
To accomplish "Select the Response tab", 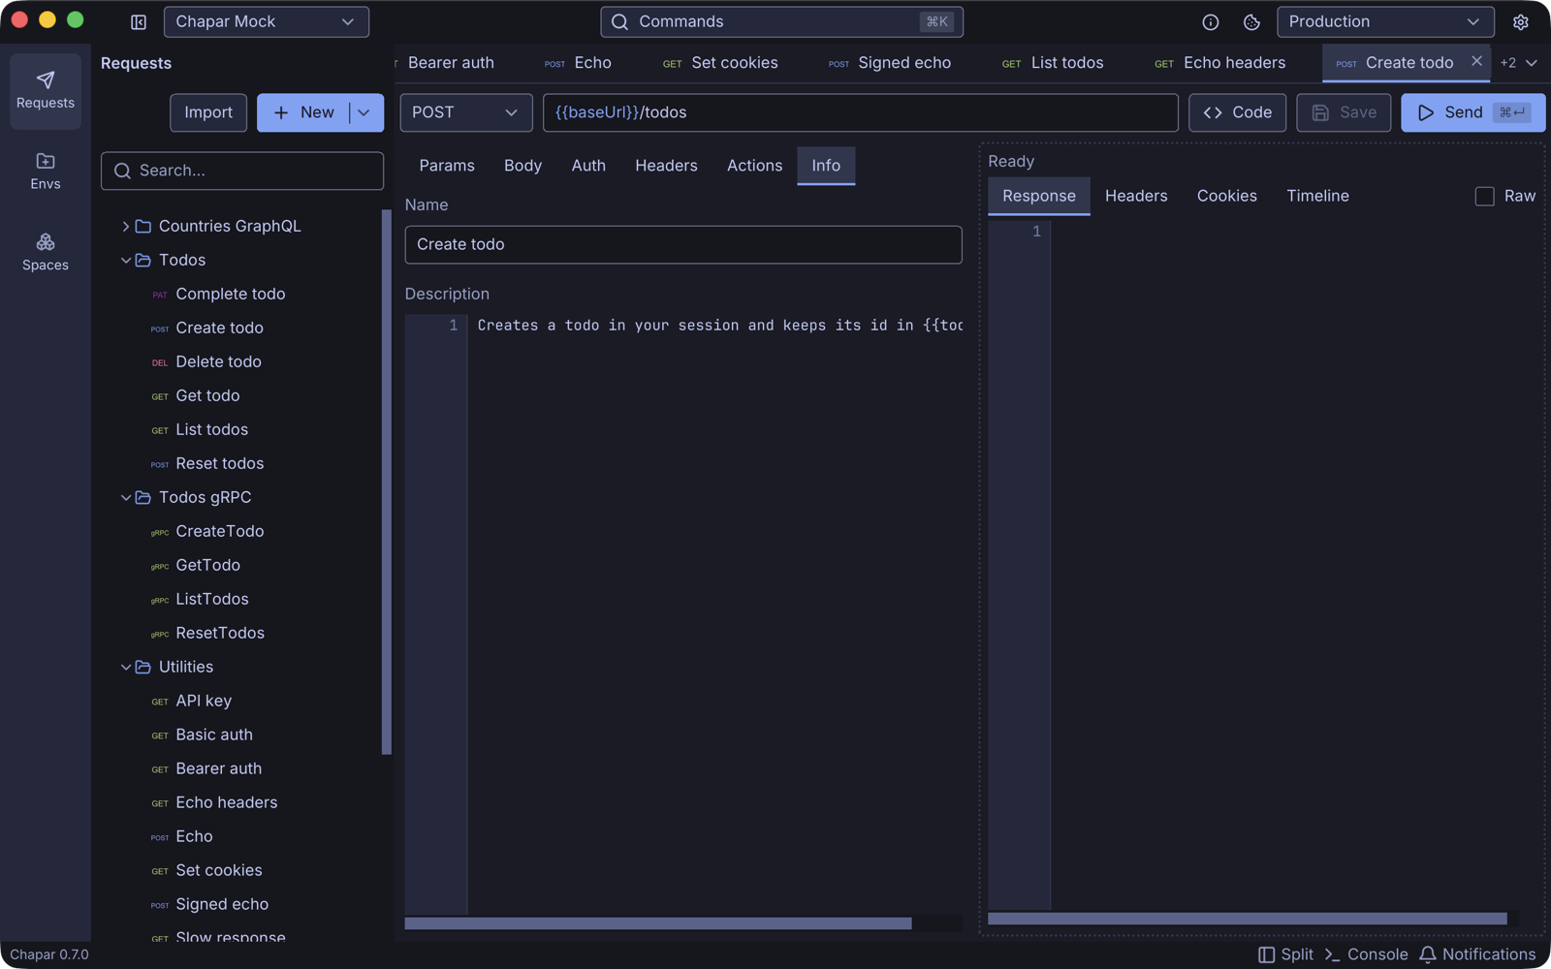I will pos(1038,196).
